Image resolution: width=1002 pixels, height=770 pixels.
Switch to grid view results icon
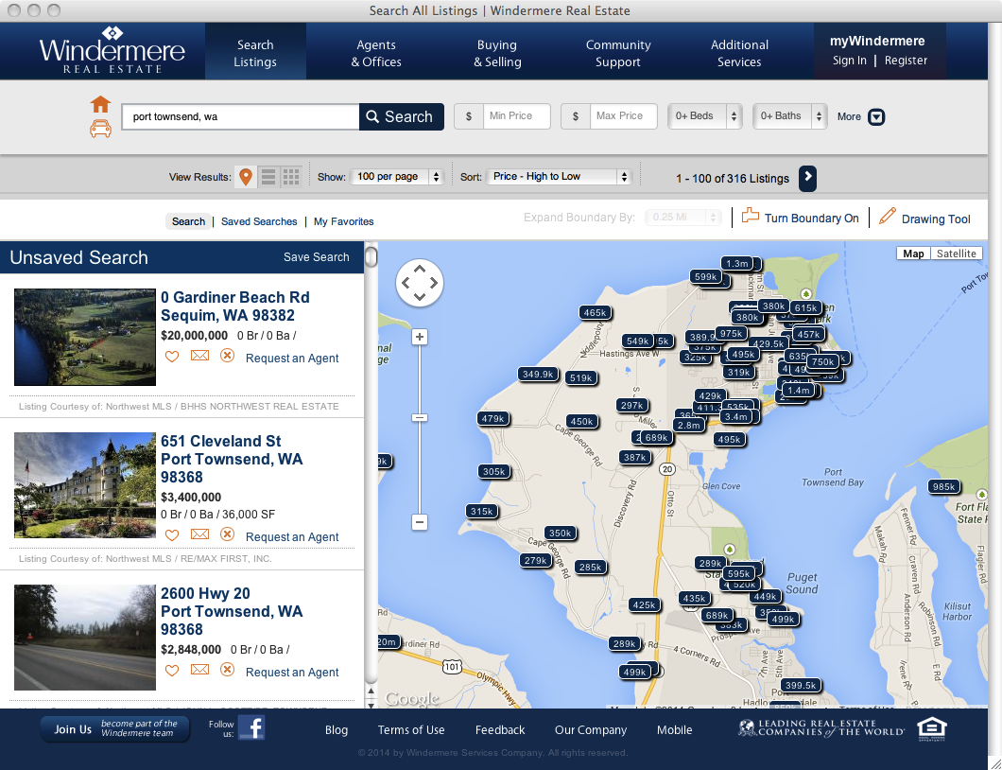(x=291, y=177)
